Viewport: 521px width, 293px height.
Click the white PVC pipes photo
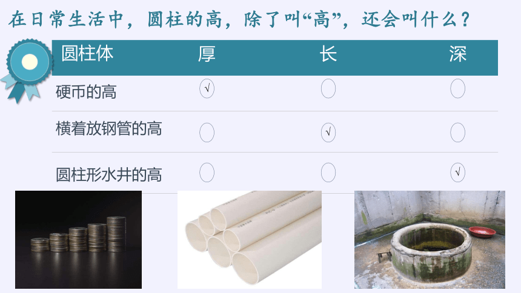tap(250, 240)
